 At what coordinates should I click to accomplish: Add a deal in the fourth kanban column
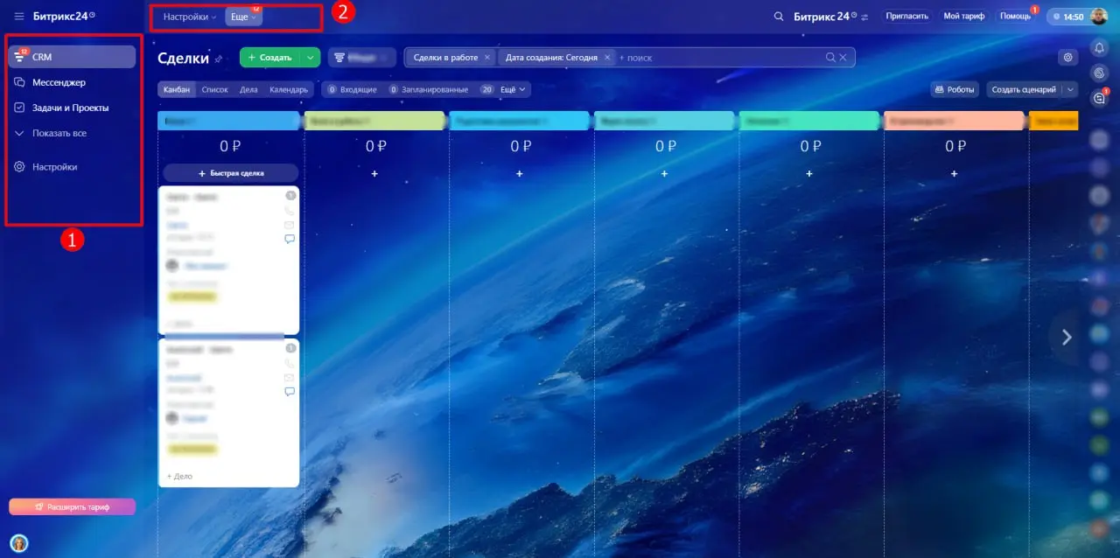pos(665,174)
